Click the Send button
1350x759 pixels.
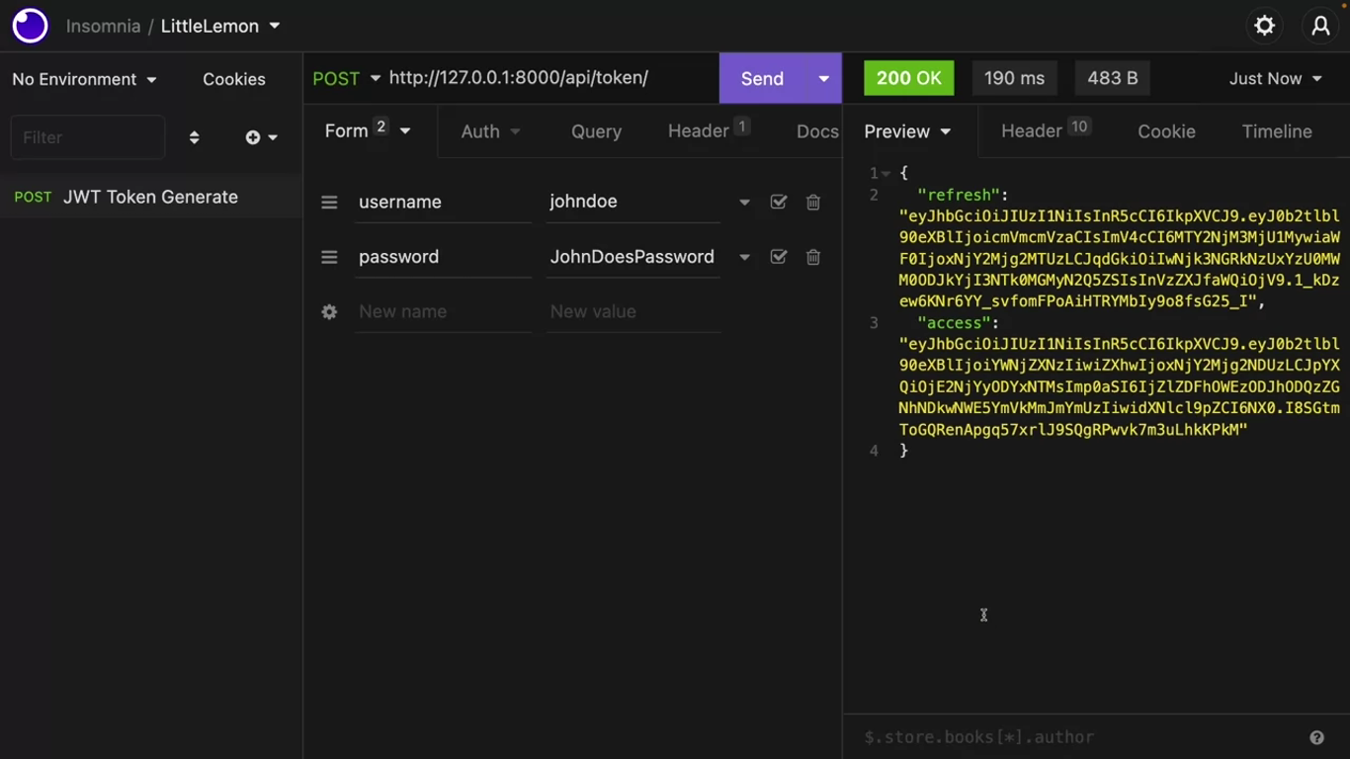[762, 79]
